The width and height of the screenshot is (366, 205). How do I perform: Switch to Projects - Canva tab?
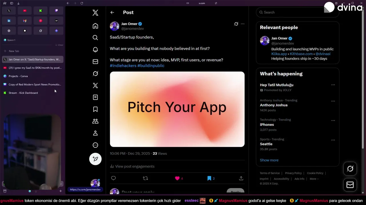tap(33, 76)
